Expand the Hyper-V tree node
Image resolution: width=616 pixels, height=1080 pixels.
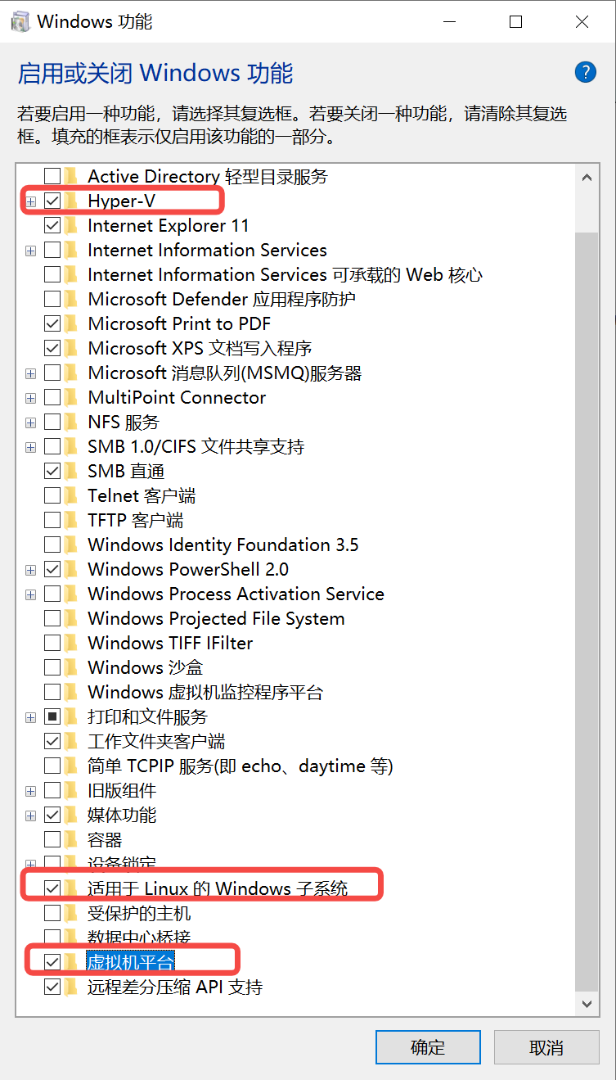tap(31, 201)
